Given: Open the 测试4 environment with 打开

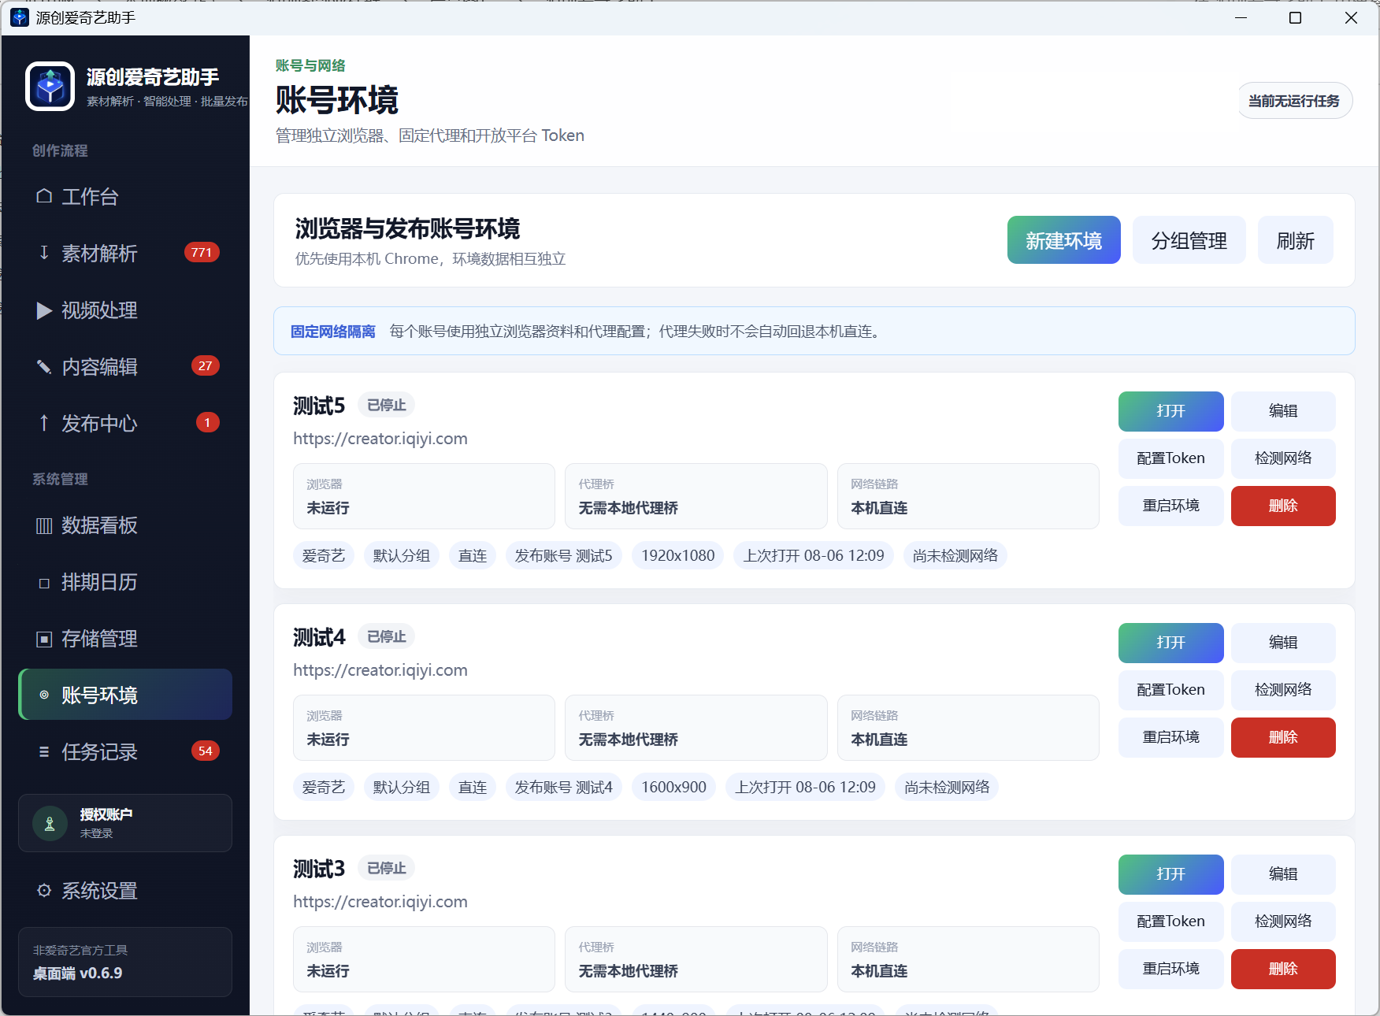Looking at the screenshot, I should tap(1170, 643).
